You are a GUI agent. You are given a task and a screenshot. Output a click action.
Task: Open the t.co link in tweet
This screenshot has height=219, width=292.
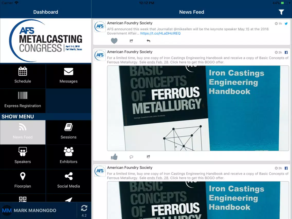160,33
